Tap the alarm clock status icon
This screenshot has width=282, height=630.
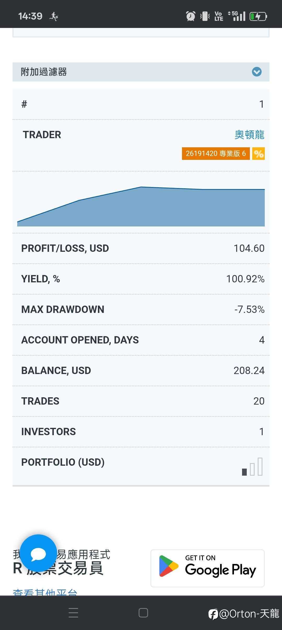[x=191, y=16]
